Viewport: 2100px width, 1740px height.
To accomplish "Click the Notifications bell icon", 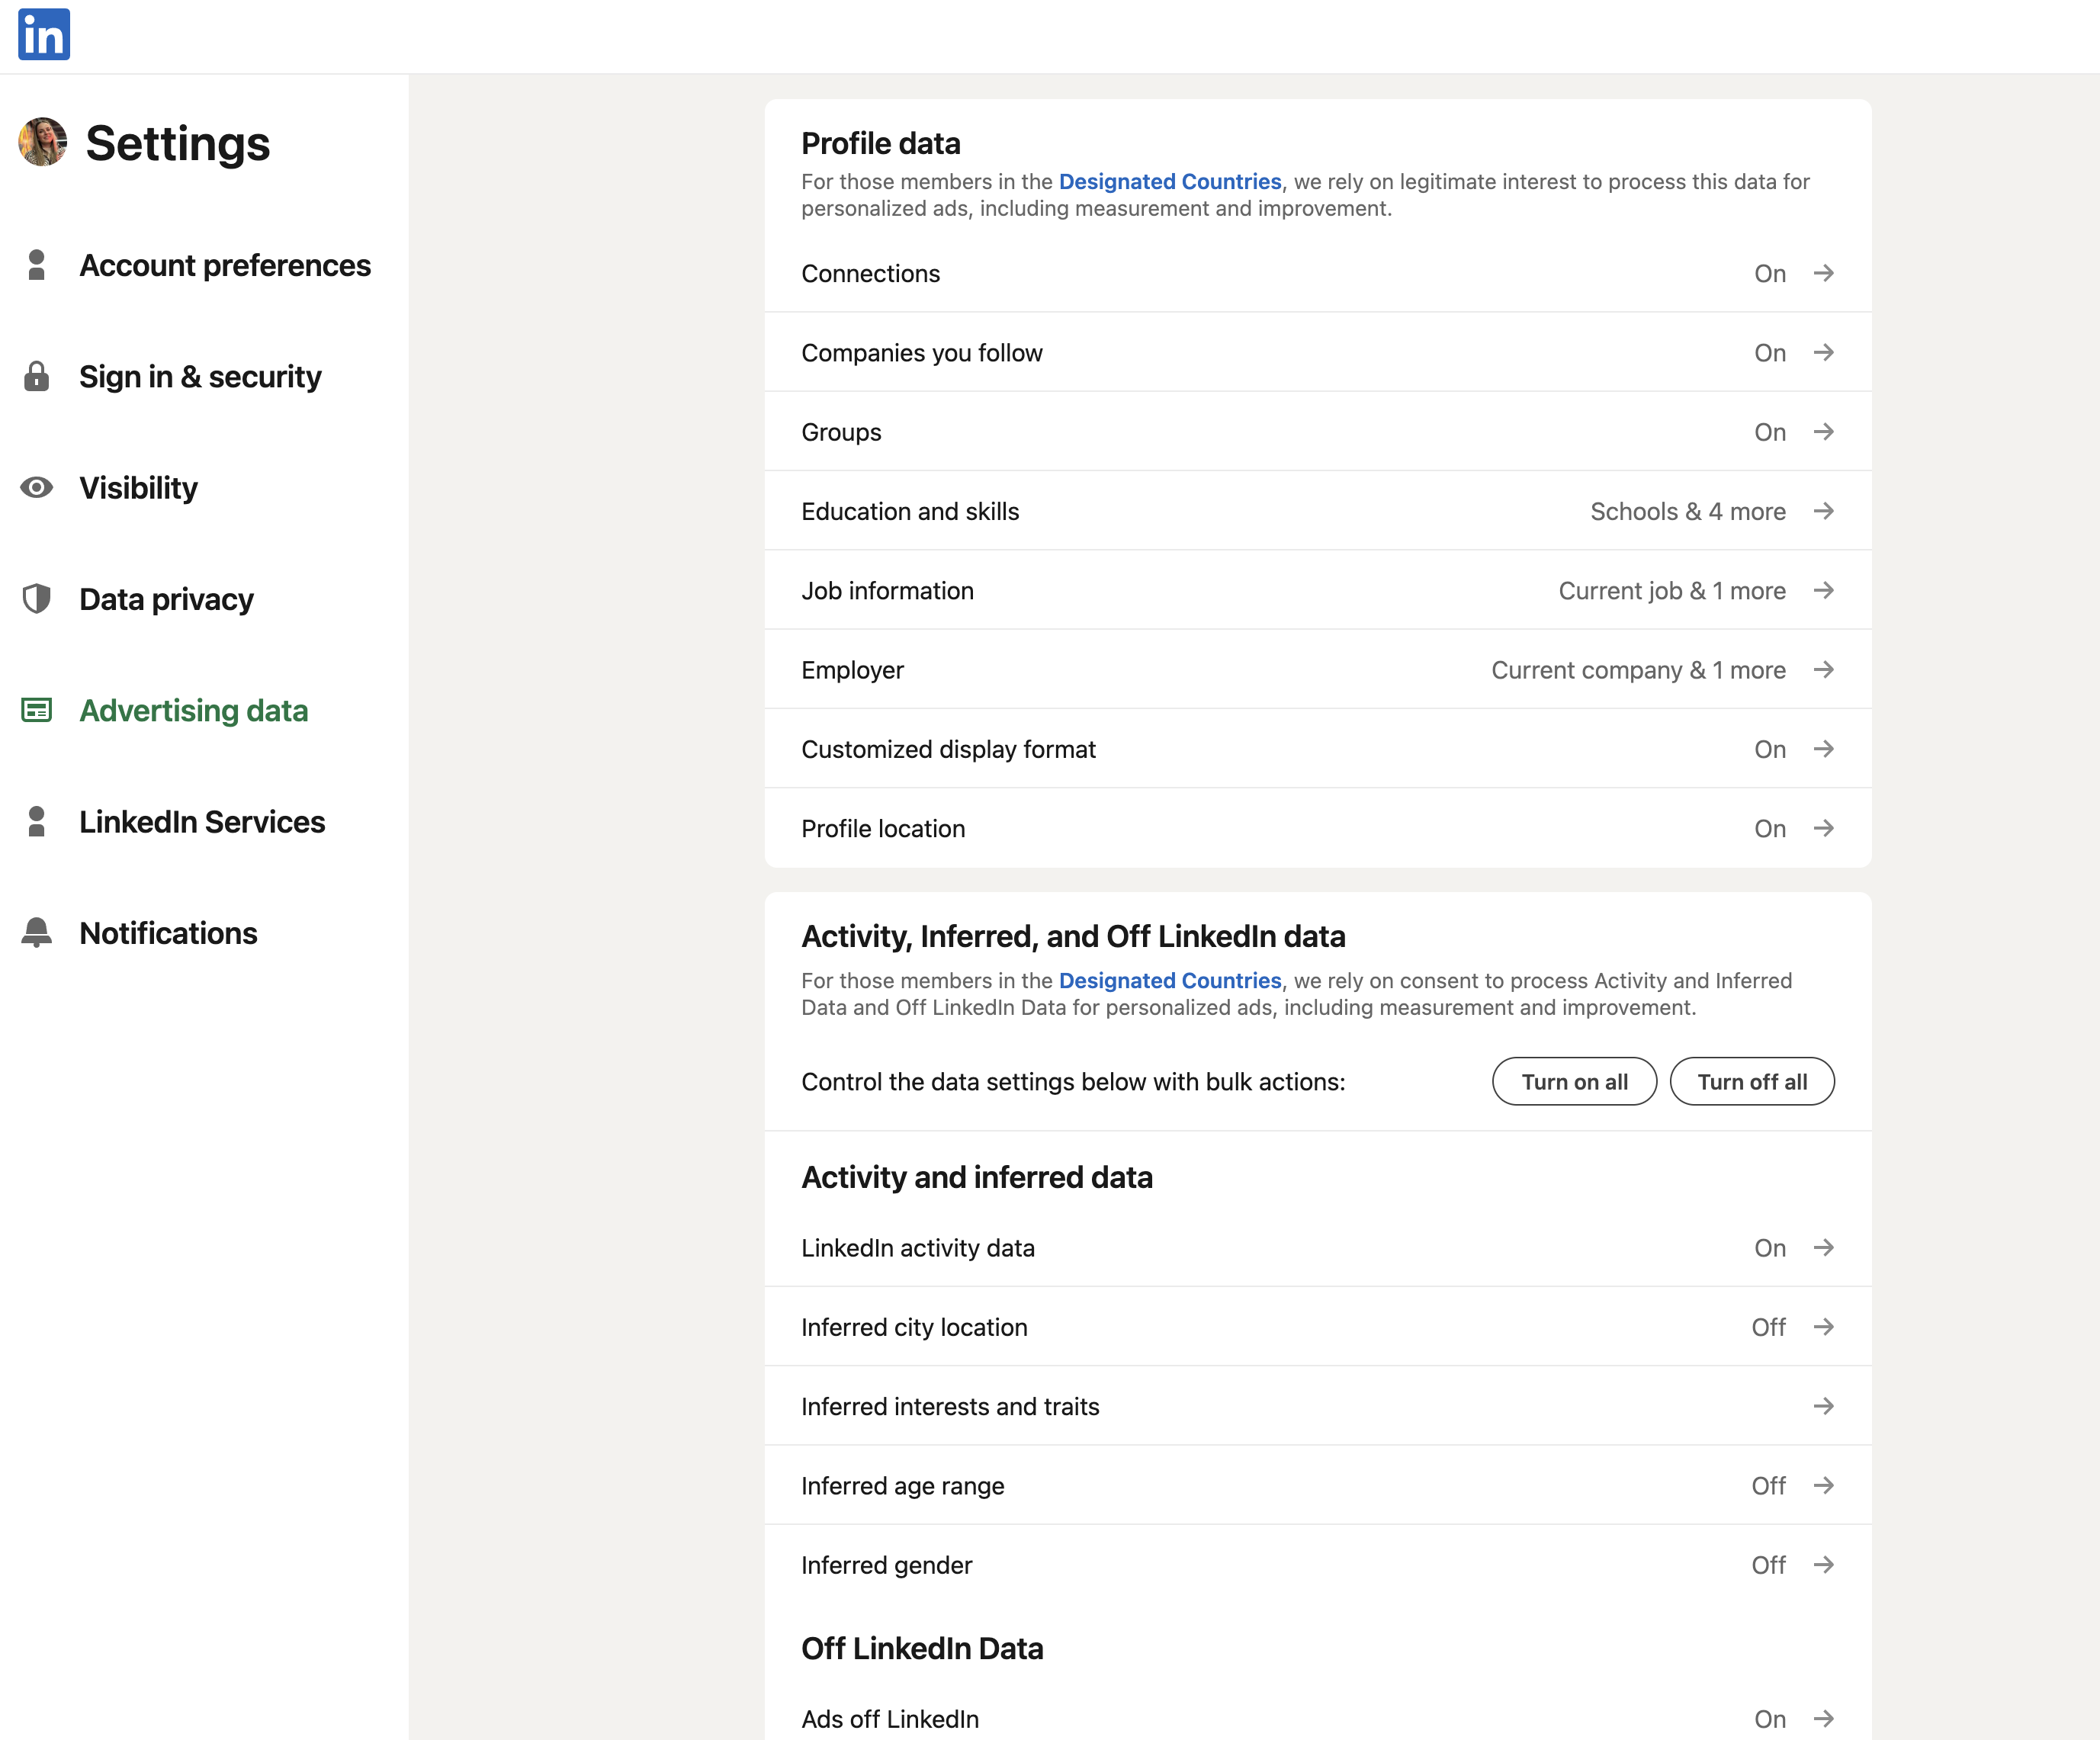I will (x=37, y=933).
